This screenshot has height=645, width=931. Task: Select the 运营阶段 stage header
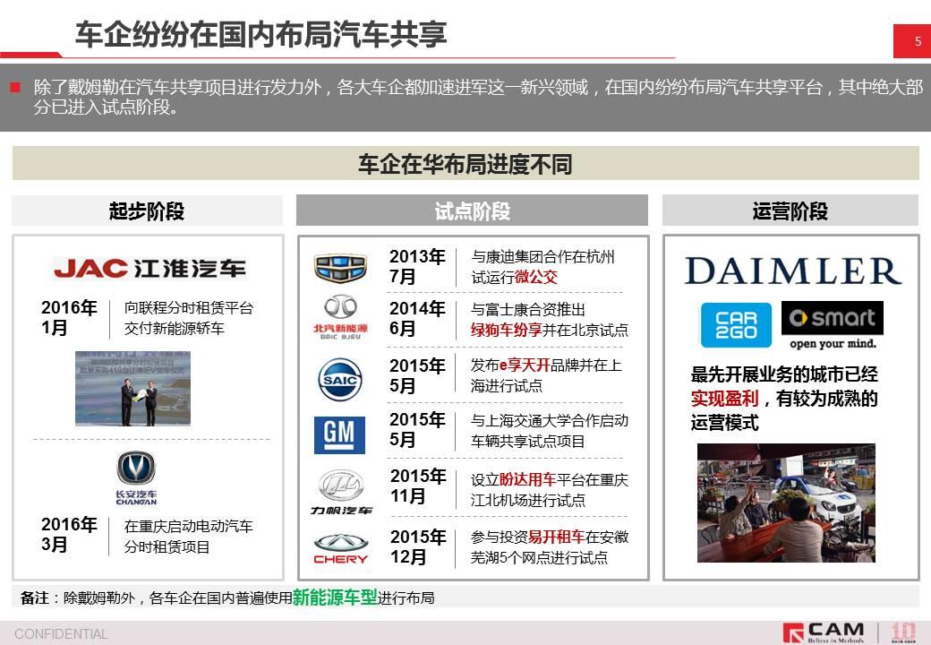click(790, 211)
